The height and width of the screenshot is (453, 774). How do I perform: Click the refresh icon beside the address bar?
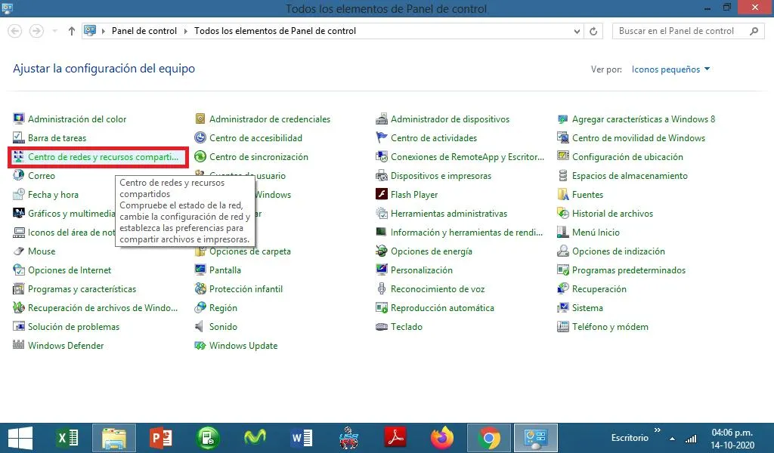pyautogui.click(x=593, y=31)
